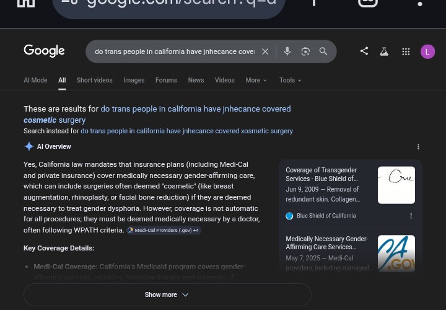Switch to the Images tab
Image resolution: width=446 pixels, height=310 pixels.
134,80
